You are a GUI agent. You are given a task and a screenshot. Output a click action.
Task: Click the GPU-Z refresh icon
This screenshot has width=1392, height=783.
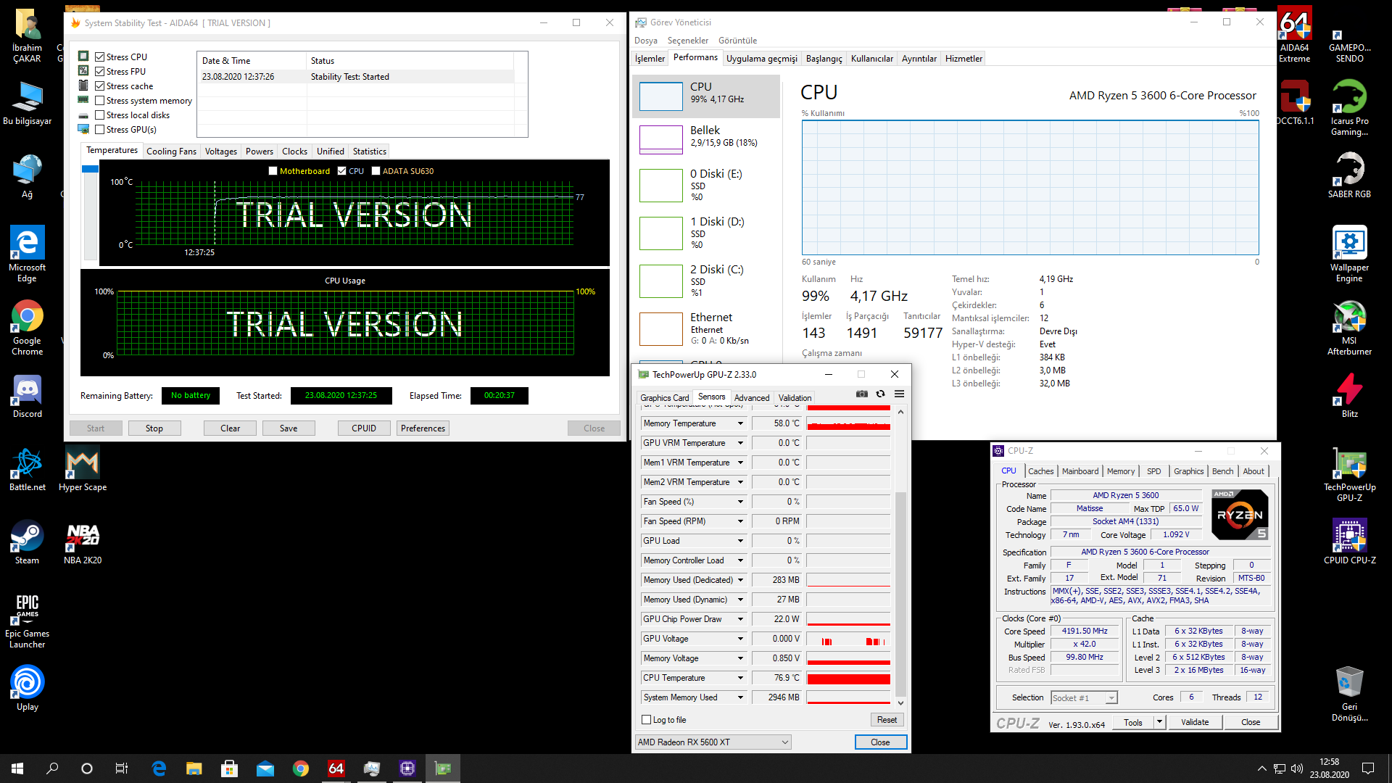(880, 394)
